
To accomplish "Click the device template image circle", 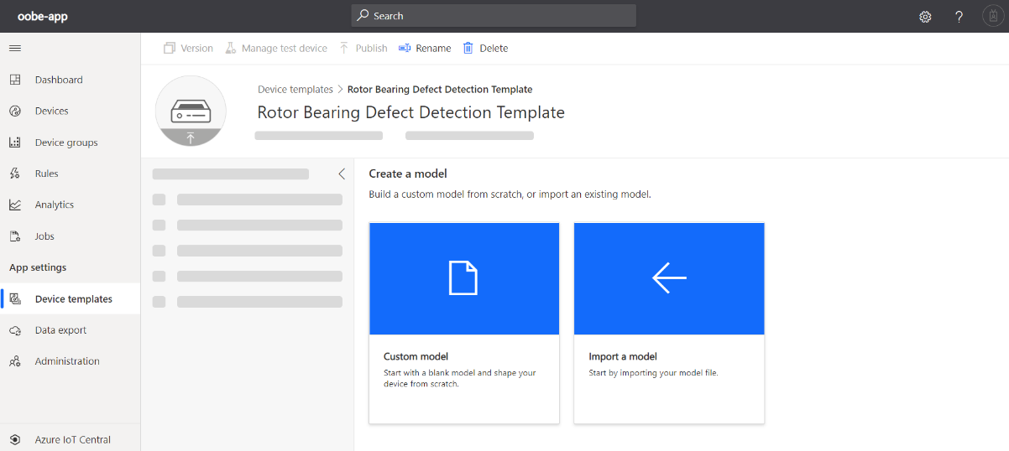I will 191,111.
